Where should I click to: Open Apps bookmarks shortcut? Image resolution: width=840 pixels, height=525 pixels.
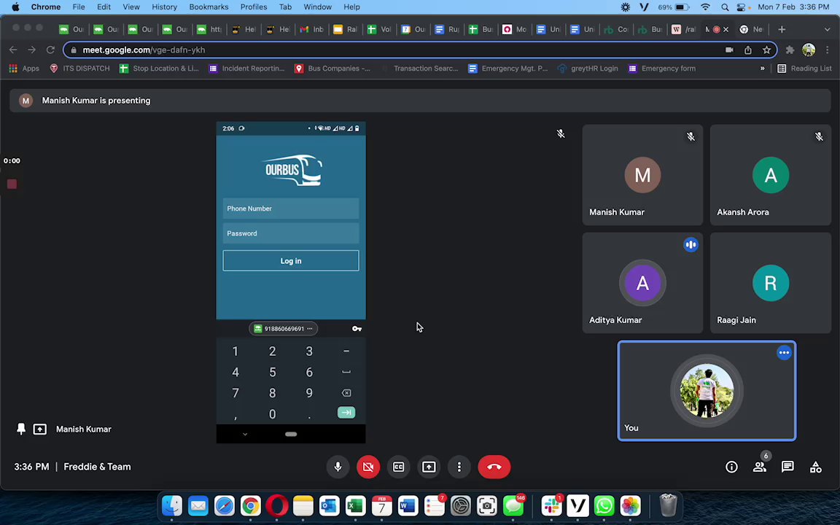coord(24,69)
